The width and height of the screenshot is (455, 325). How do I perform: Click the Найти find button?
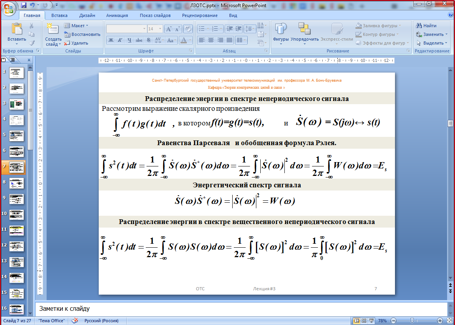(x=427, y=26)
